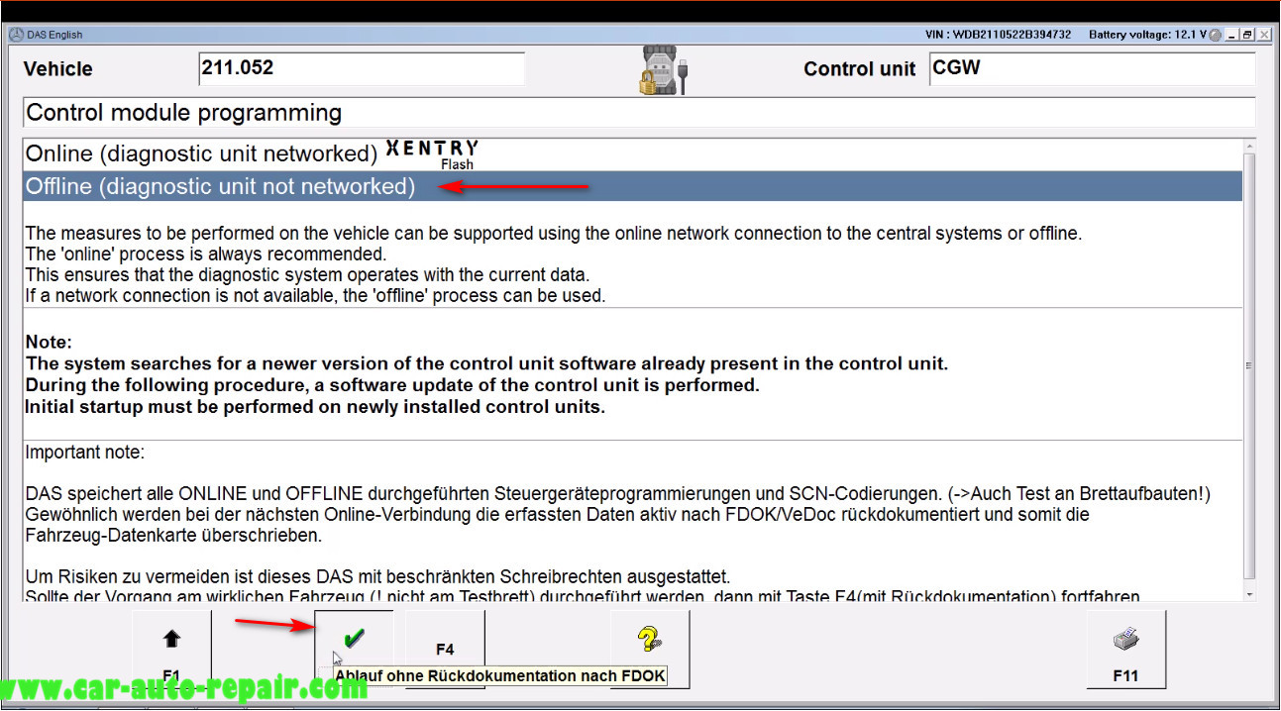This screenshot has height=711, width=1281.
Task: Click the Control unit field showing CGW
Action: [1092, 68]
